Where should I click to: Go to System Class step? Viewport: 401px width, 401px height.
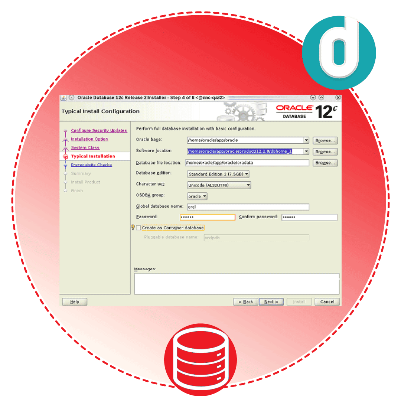click(85, 147)
